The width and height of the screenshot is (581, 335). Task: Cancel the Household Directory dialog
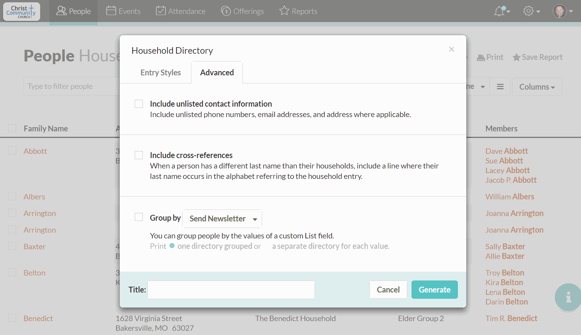click(x=388, y=289)
